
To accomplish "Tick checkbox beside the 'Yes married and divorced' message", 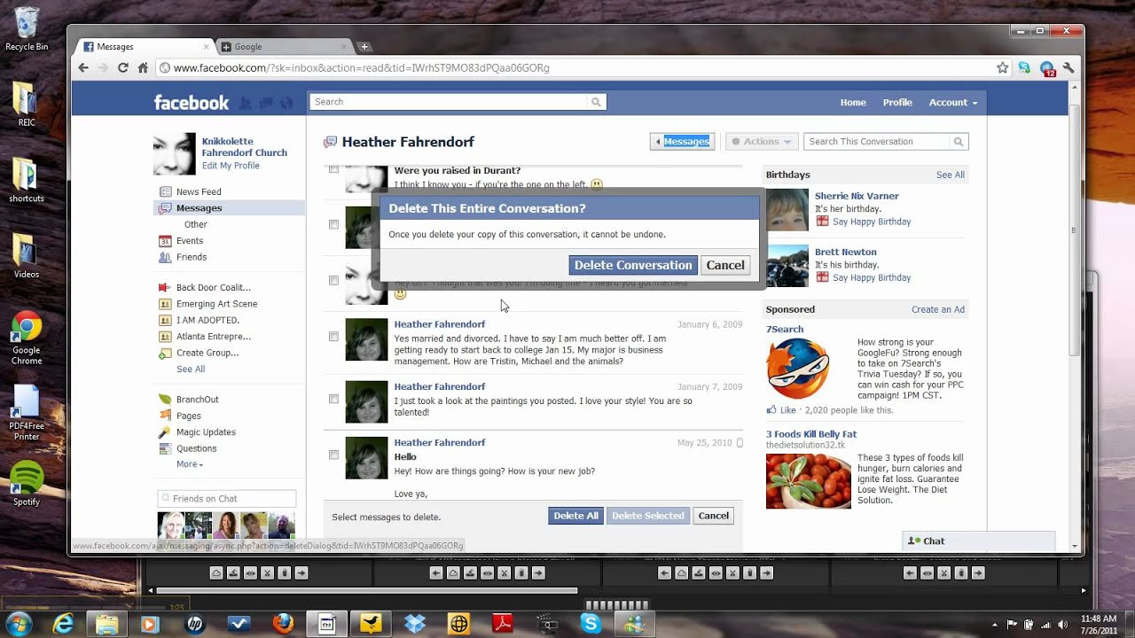I will coord(333,336).
